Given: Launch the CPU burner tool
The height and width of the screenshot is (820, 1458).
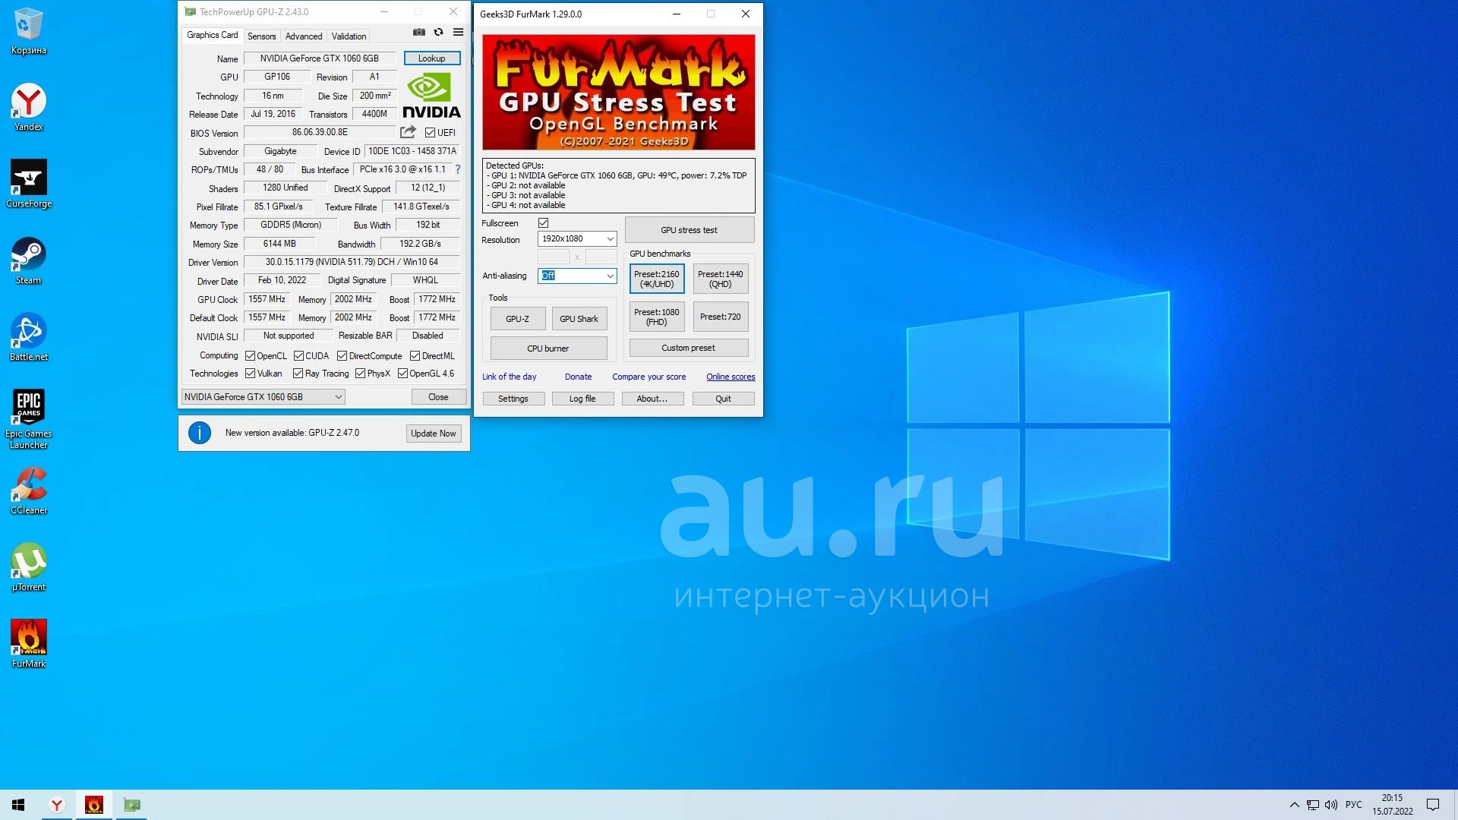Looking at the screenshot, I should [x=548, y=348].
